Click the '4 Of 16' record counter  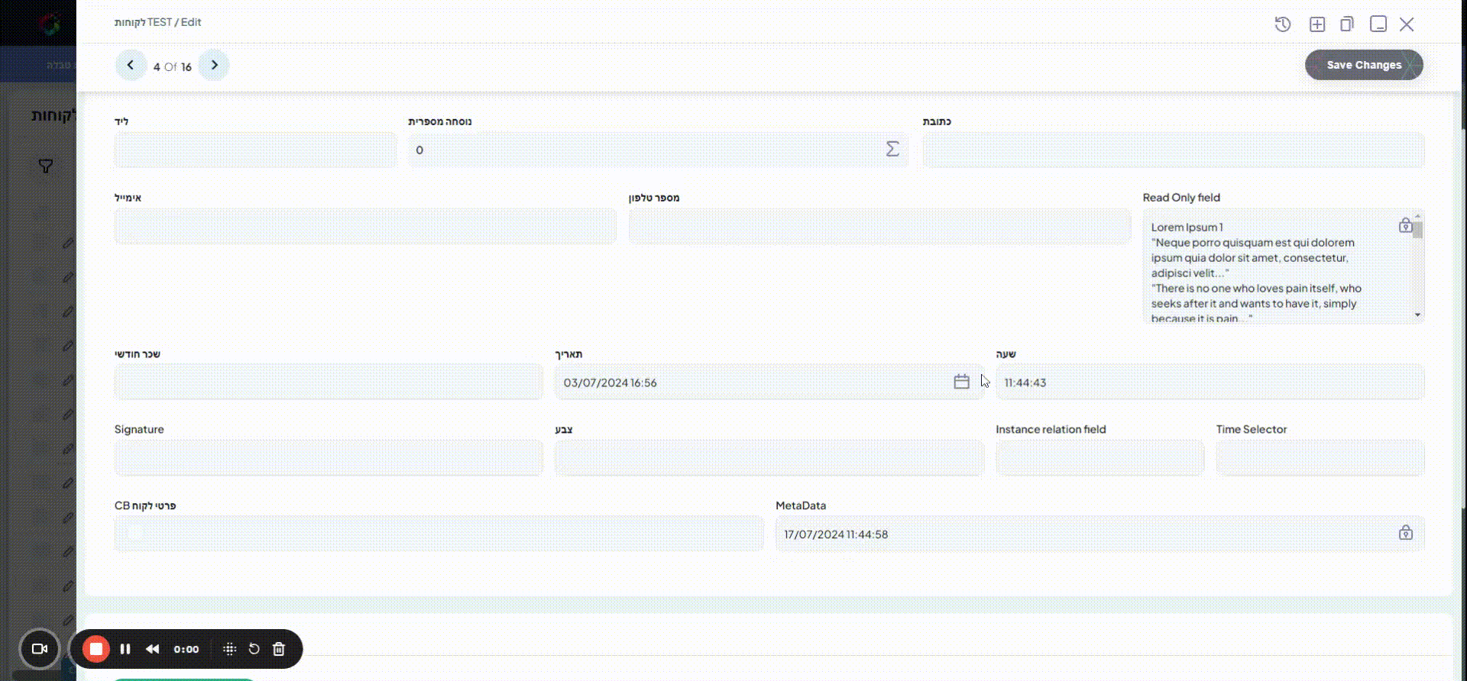pyautogui.click(x=173, y=66)
